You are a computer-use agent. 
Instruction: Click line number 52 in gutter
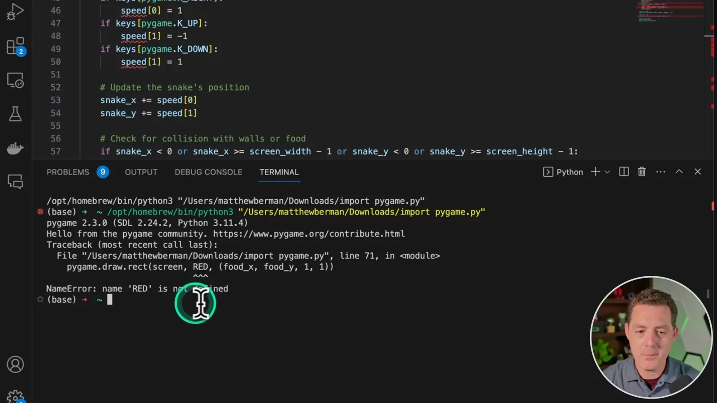(56, 87)
